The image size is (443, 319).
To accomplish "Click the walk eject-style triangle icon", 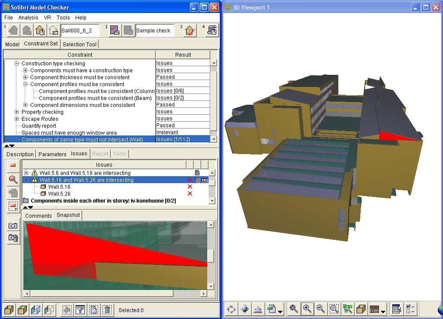I will [x=258, y=309].
